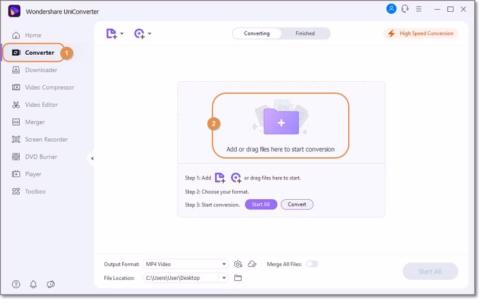
Task: Toggle the Merge All Files switch
Action: [x=312, y=264]
